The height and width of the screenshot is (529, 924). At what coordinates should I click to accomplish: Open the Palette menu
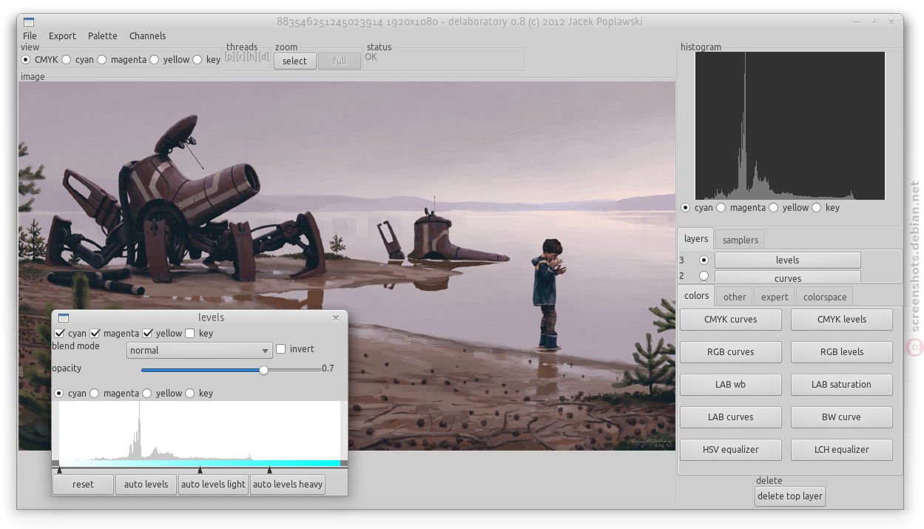102,36
